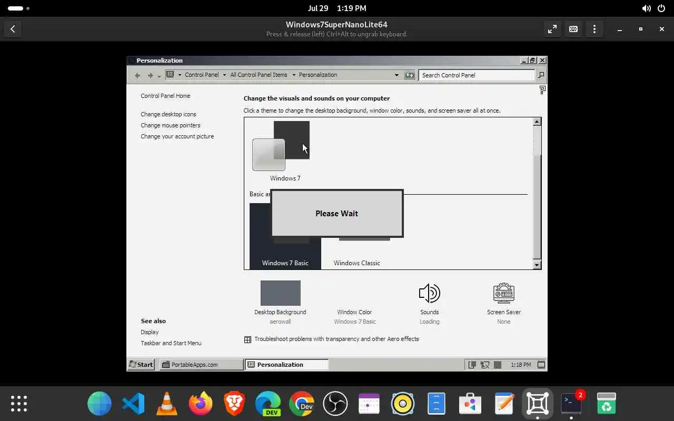Screen dimensions: 674x421
Task: Open the recycle bin dock icon
Action: point(607,404)
